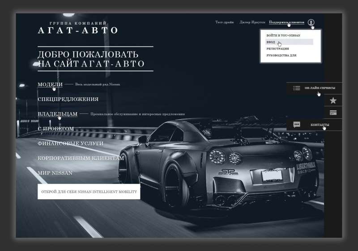Open favorites with the star icon

[x=333, y=100]
